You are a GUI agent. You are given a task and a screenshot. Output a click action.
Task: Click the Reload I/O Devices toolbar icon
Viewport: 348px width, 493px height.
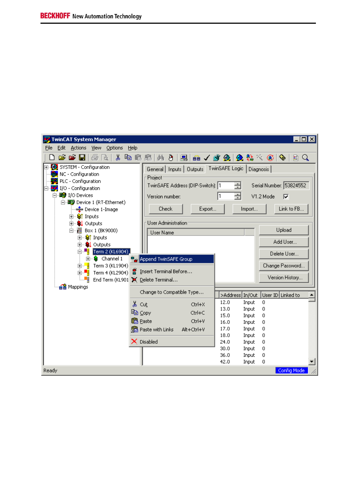[250, 158]
